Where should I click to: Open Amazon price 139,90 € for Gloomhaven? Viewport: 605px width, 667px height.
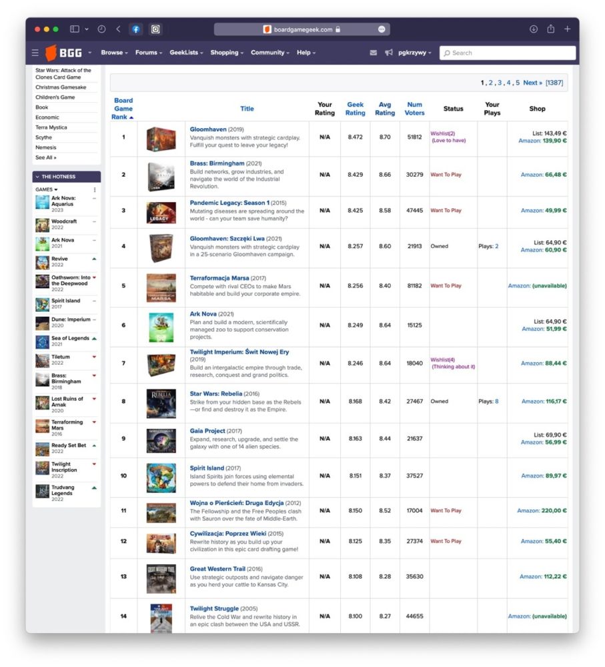[x=542, y=140]
